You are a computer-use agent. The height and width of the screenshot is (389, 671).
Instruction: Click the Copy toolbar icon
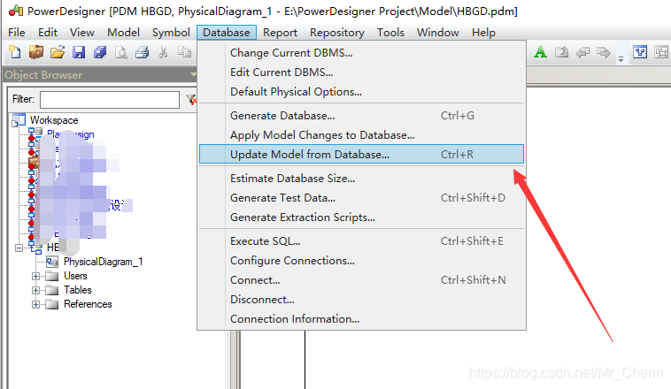(x=184, y=52)
